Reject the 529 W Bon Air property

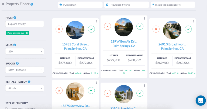(108, 26)
